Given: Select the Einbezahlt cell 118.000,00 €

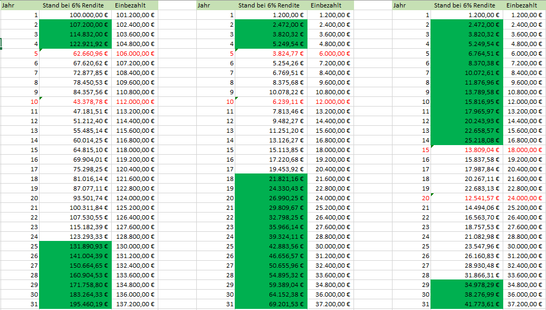Looking at the screenshot, I should pos(135,150).
